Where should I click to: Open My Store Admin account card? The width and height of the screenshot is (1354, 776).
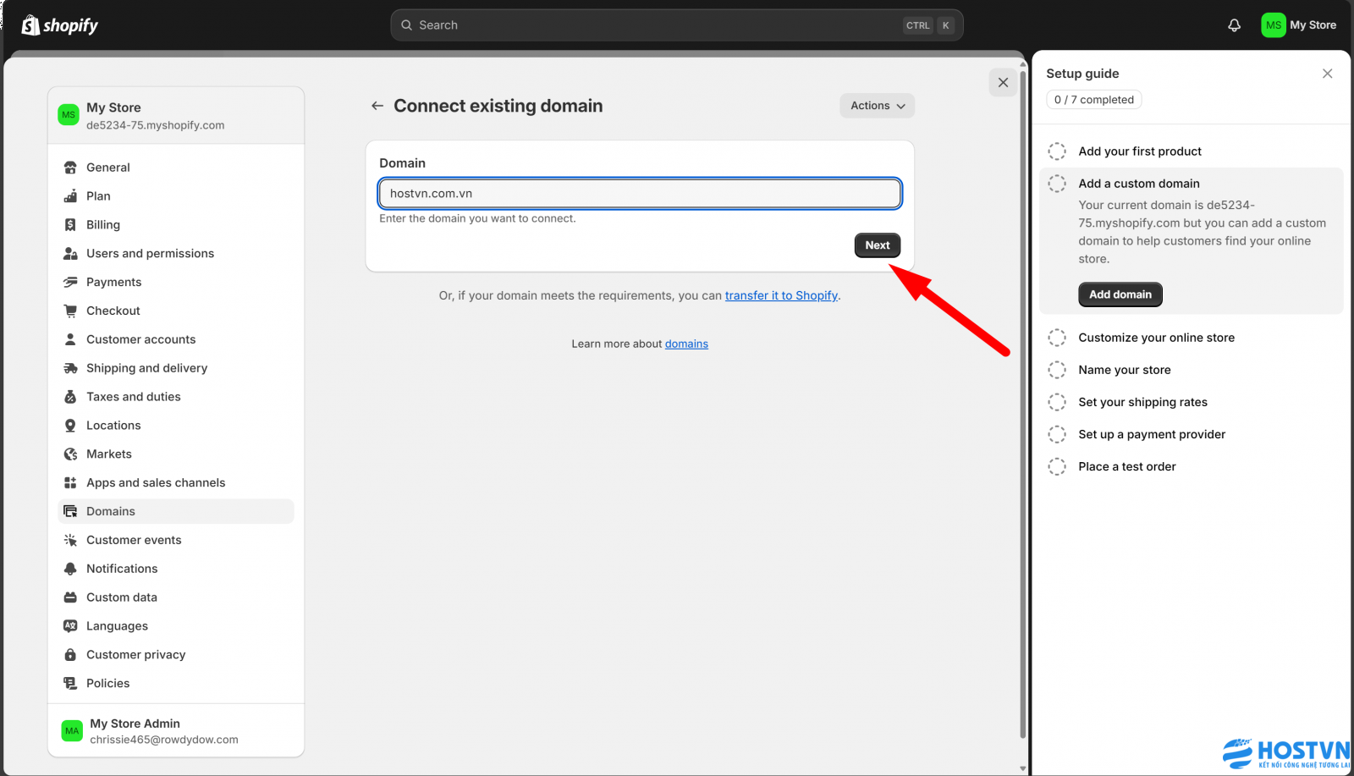pos(176,731)
